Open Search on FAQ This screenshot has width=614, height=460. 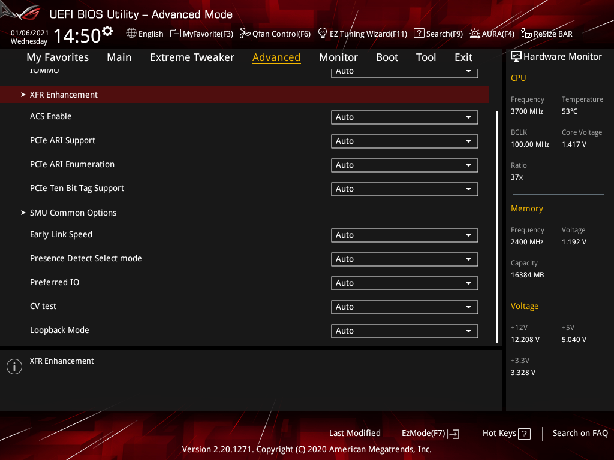(x=580, y=434)
